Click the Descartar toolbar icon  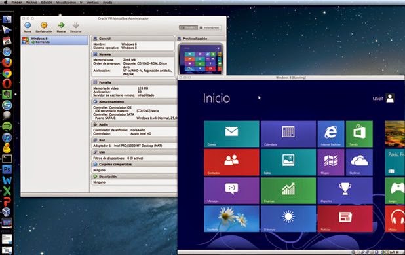(75, 25)
